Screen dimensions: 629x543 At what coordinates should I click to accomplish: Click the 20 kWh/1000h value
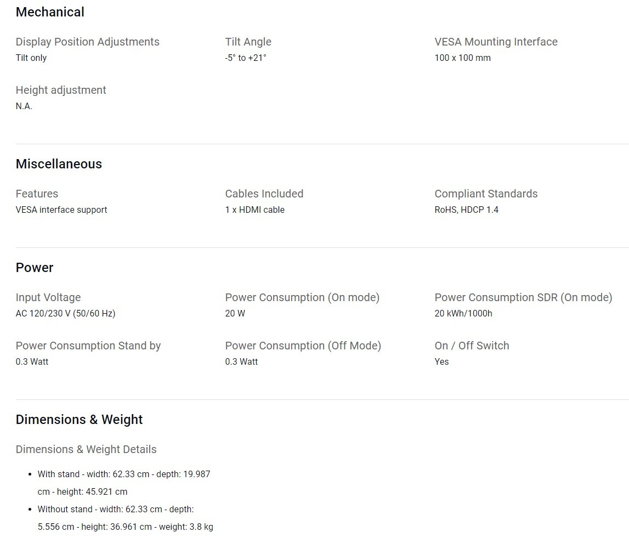pos(463,313)
